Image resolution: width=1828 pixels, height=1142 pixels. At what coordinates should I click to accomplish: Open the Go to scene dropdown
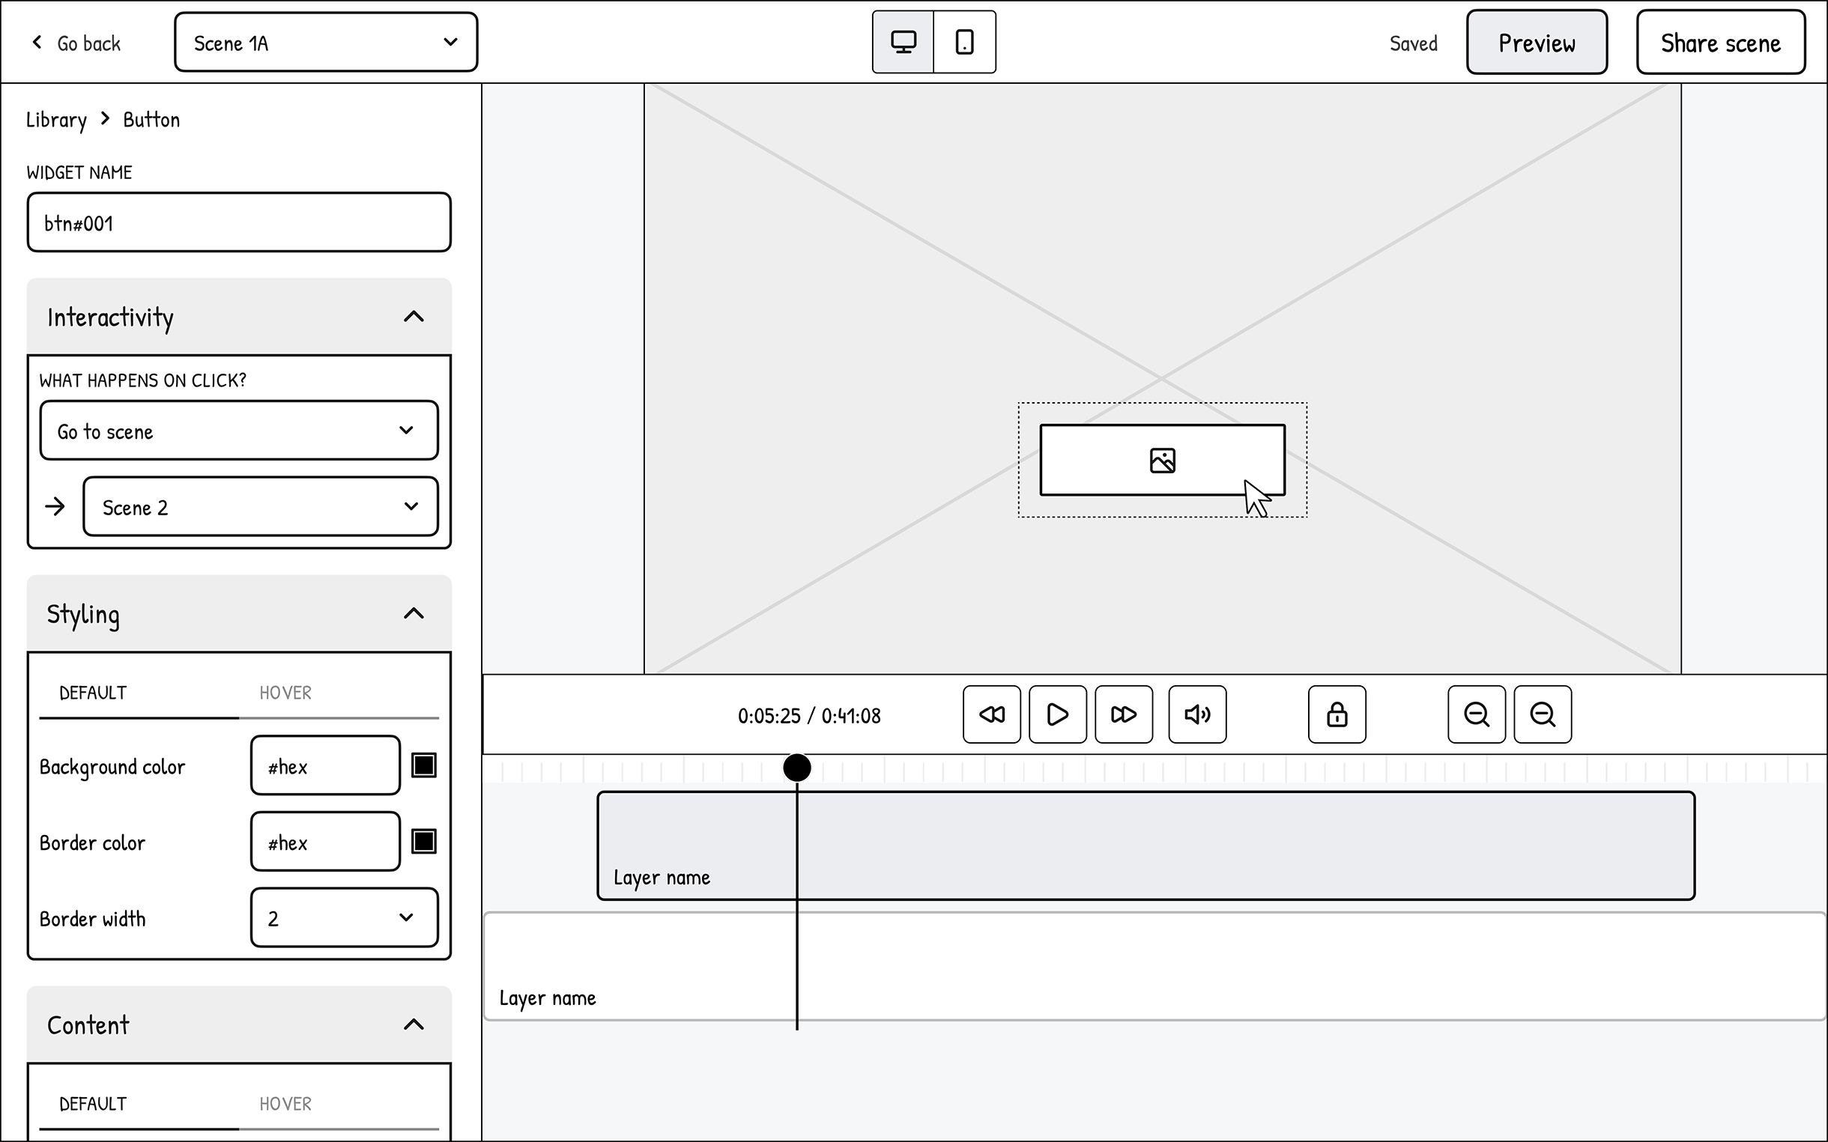point(239,431)
